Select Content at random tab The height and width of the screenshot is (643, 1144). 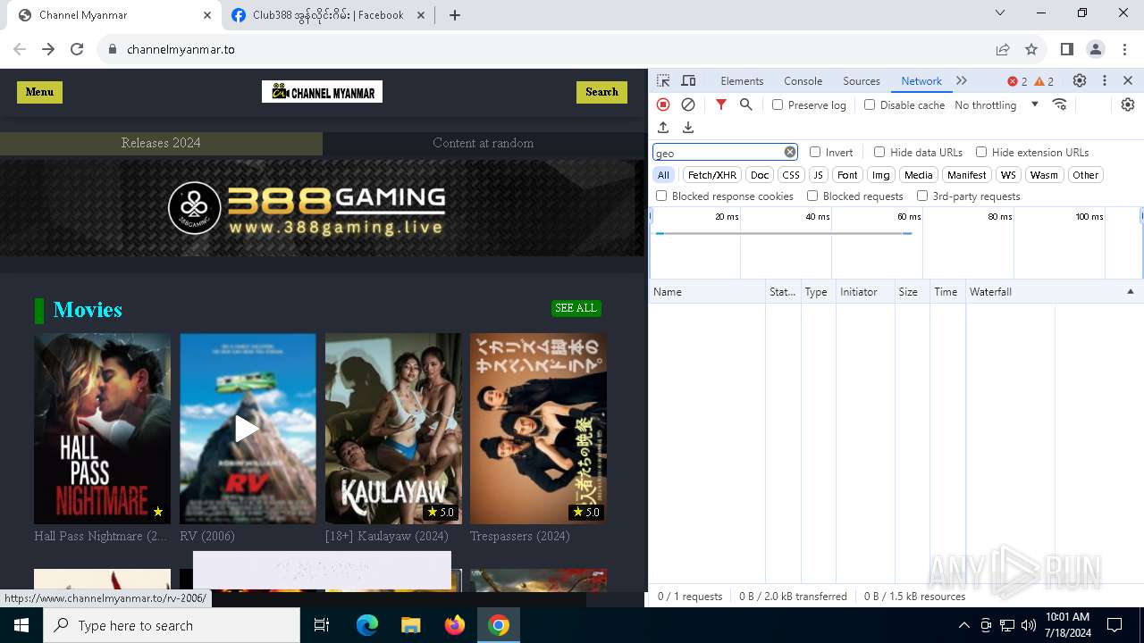[x=484, y=143]
